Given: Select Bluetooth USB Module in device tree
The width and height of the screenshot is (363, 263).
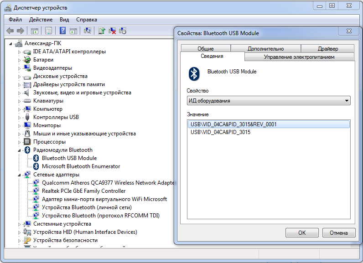Looking at the screenshot, I should tap(69, 158).
